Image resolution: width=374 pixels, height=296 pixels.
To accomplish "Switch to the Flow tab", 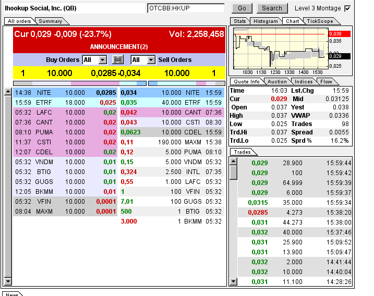I will pyautogui.click(x=326, y=82).
